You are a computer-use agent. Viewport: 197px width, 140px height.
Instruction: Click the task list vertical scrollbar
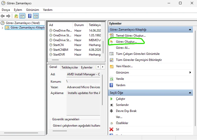pyautogui.click(x=103, y=47)
